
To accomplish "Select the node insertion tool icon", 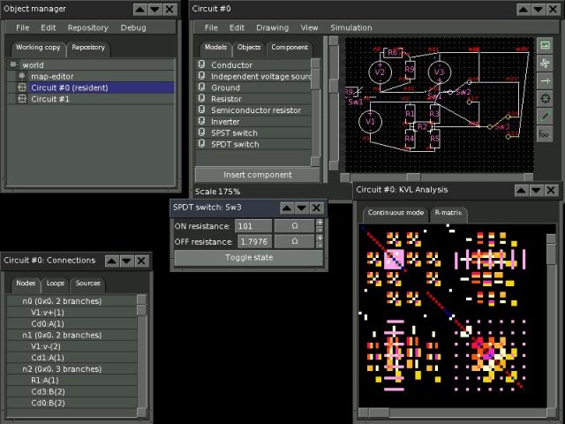I will click(x=545, y=80).
